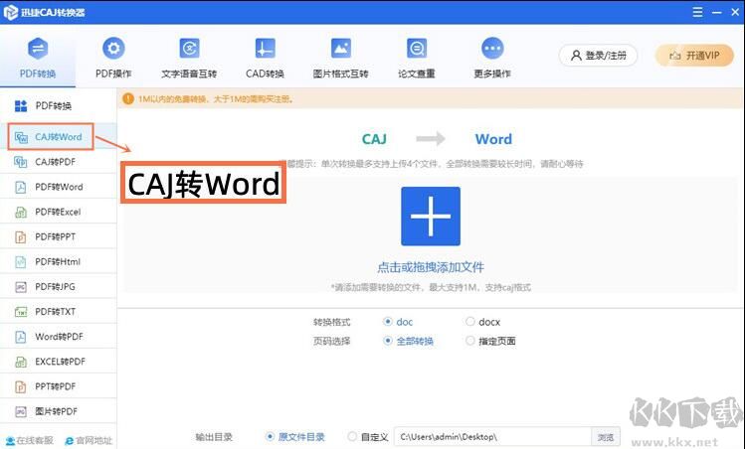The height and width of the screenshot is (449, 745).
Task: Click 登录/注册 login button
Action: coord(598,56)
